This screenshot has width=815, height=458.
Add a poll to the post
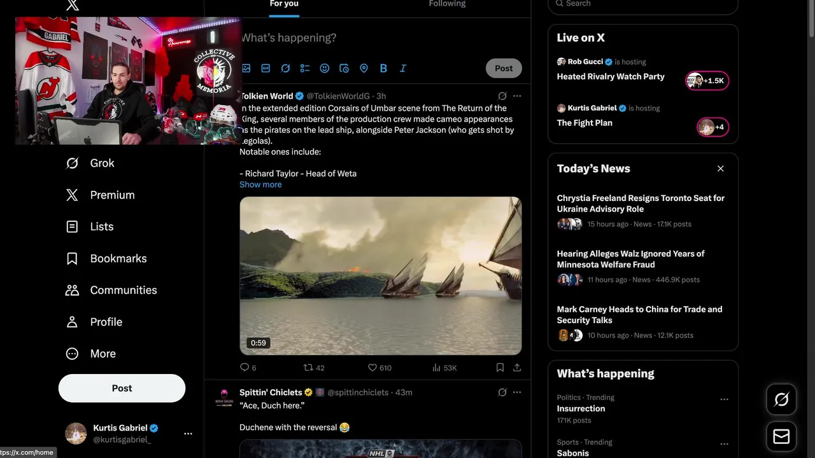tap(305, 68)
